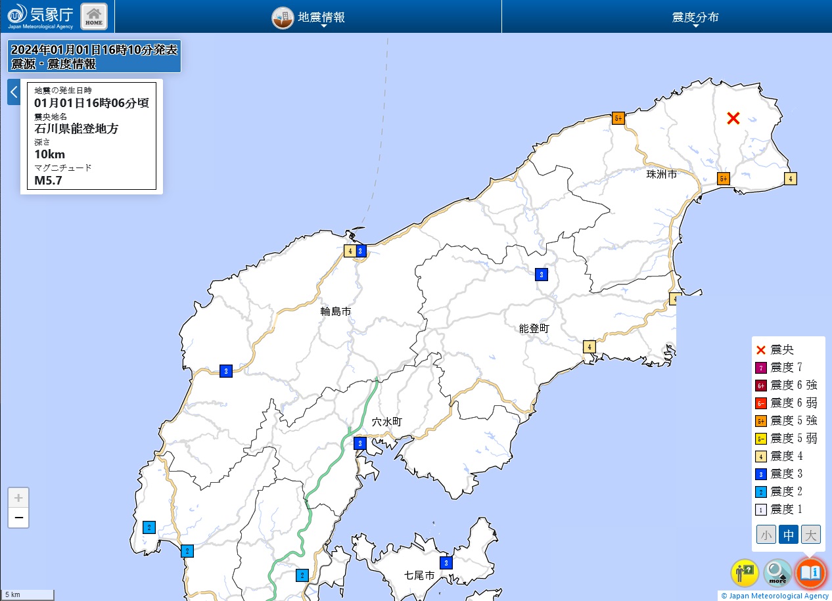This screenshot has width=832, height=601.
Task: Zoom in with the plus button
Action: [18, 498]
